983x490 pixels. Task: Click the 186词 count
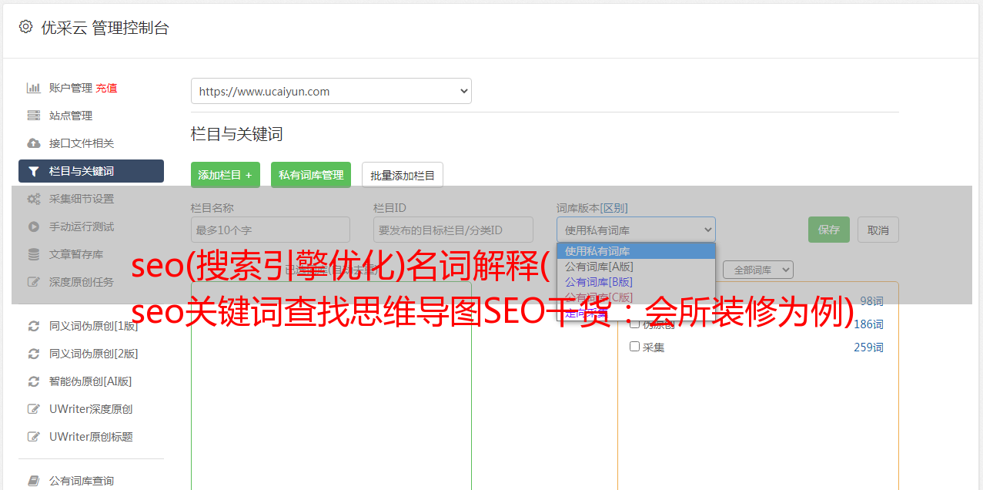tap(868, 324)
